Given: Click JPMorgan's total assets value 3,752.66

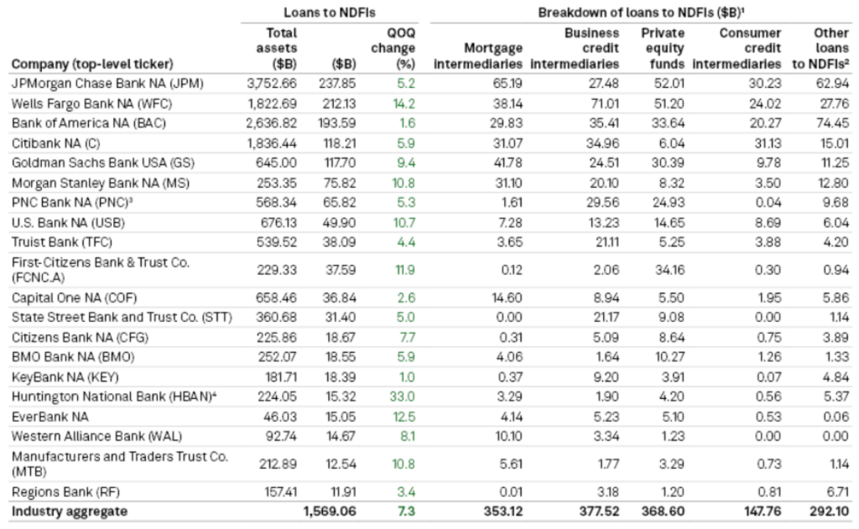Looking at the screenshot, I should [x=272, y=84].
